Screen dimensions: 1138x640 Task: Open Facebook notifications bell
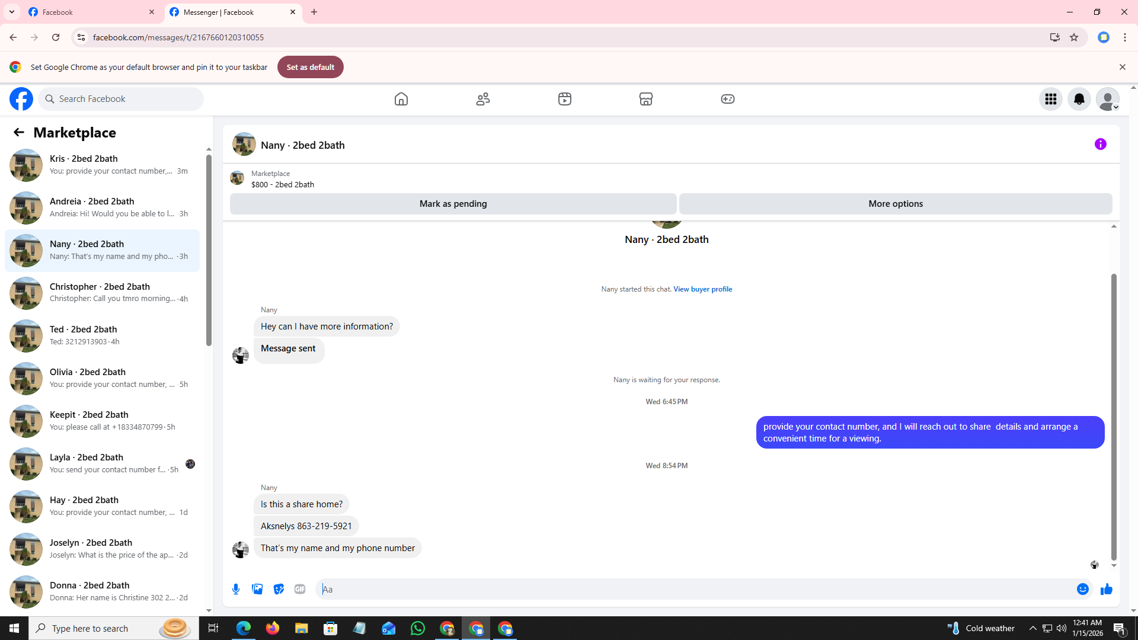[1079, 99]
